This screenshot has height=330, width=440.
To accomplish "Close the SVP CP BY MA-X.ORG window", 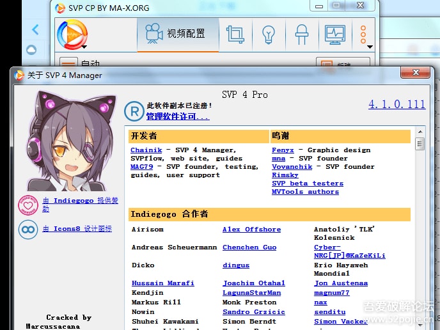I will coord(360,6).
